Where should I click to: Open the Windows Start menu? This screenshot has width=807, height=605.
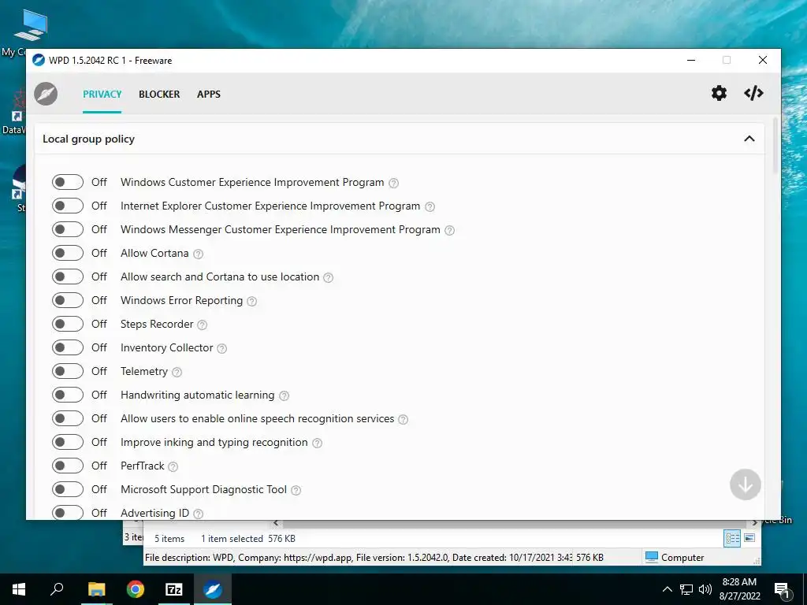pyautogui.click(x=19, y=589)
